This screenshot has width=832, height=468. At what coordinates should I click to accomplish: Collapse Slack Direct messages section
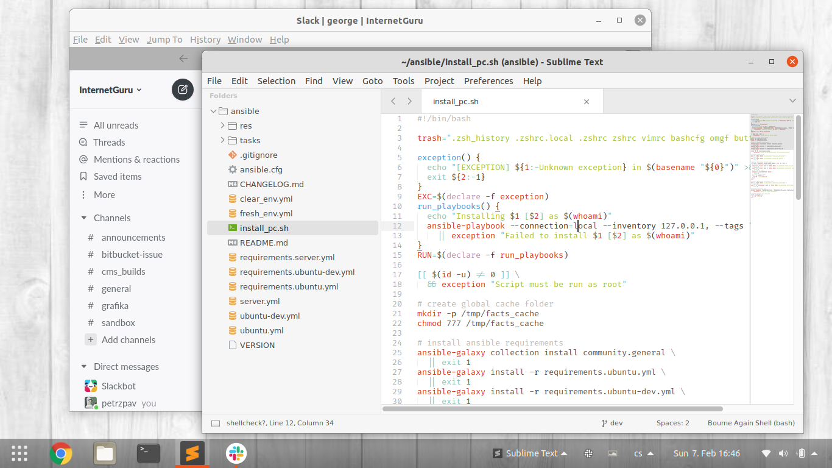(84, 367)
